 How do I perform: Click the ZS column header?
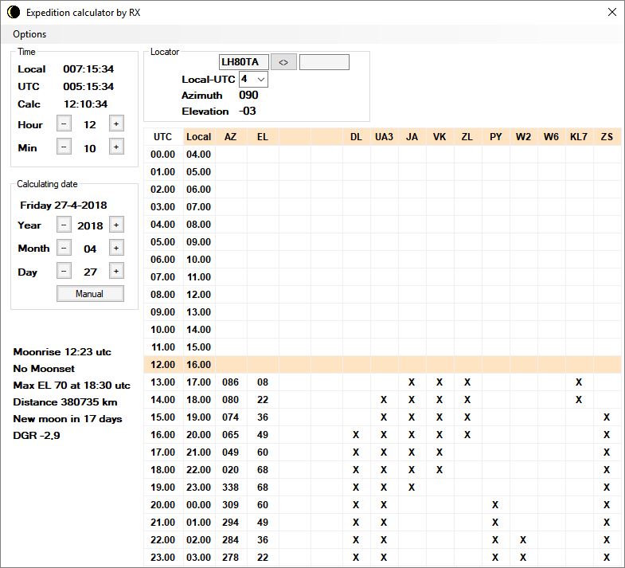tap(607, 137)
